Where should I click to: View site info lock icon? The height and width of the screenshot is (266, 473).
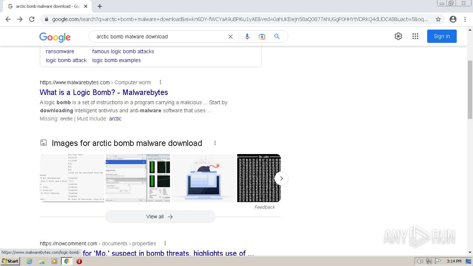(x=46, y=19)
